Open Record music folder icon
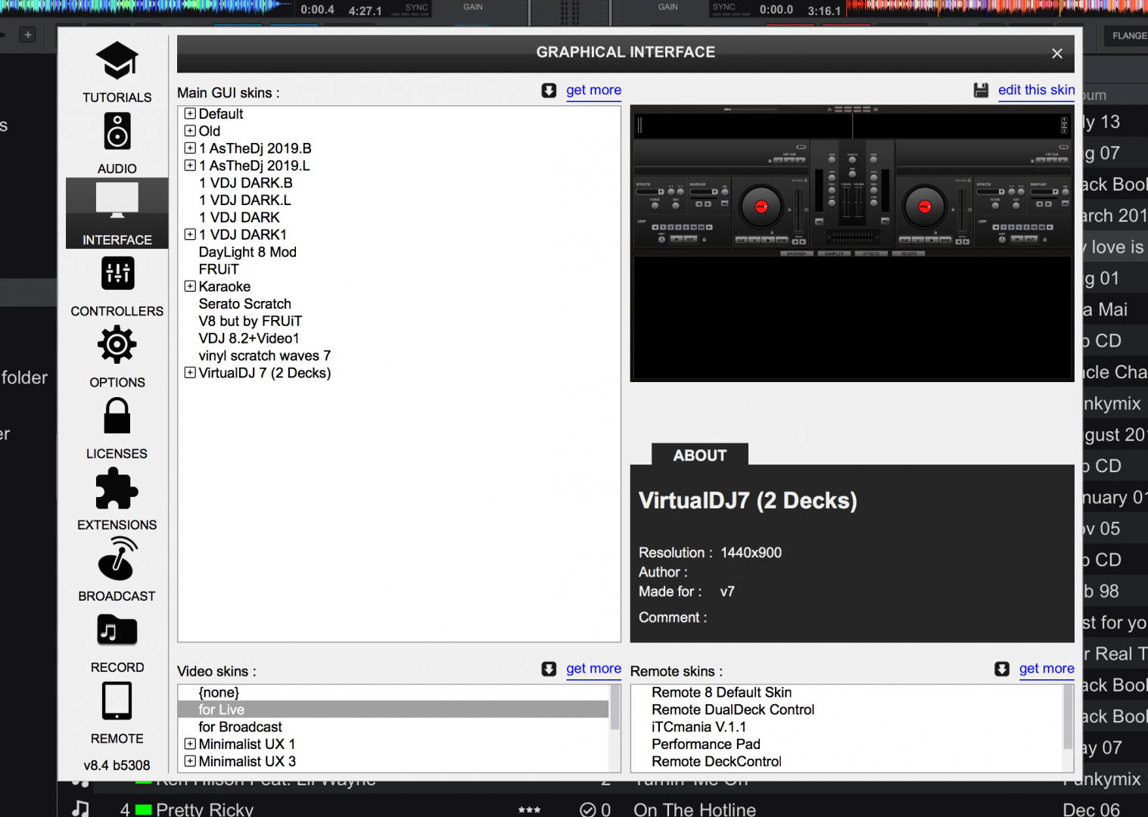Viewport: 1148px width, 817px height. 117,629
